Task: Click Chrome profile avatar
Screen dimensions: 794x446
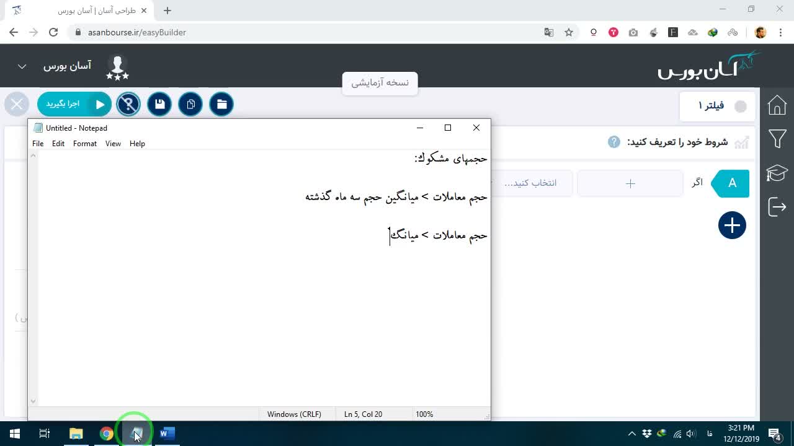Action: 761,32
